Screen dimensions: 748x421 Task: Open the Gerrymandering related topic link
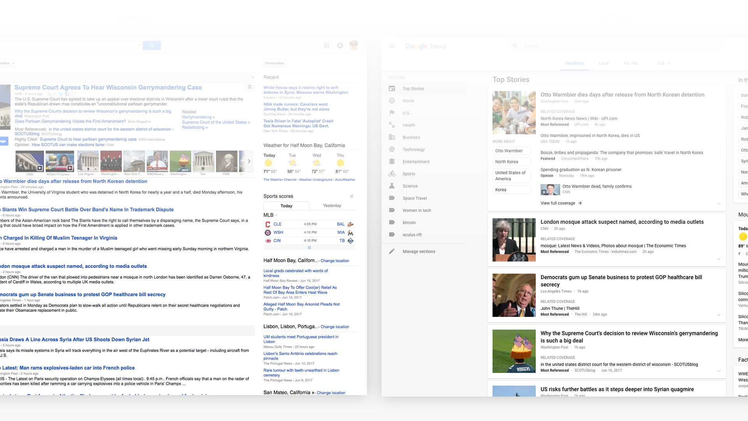pyautogui.click(x=198, y=117)
